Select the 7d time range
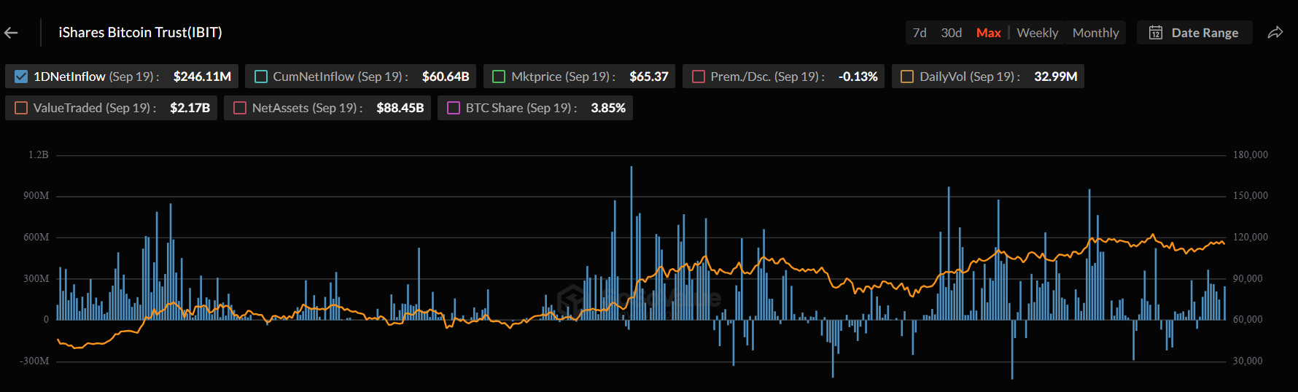The height and width of the screenshot is (392, 1298). (920, 33)
